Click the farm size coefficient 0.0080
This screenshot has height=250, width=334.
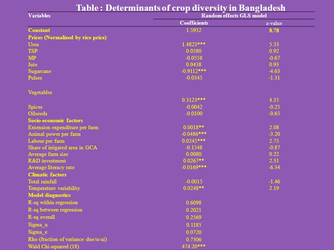[194, 154]
